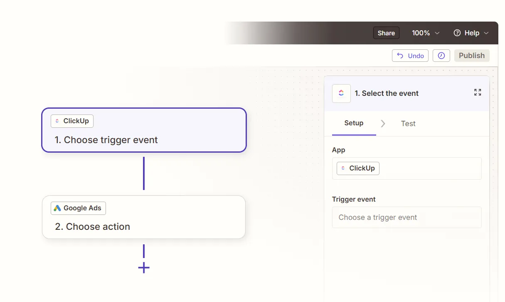Viewport: 505px width, 302px height.
Task: Select the Setup tab
Action: [x=354, y=123]
